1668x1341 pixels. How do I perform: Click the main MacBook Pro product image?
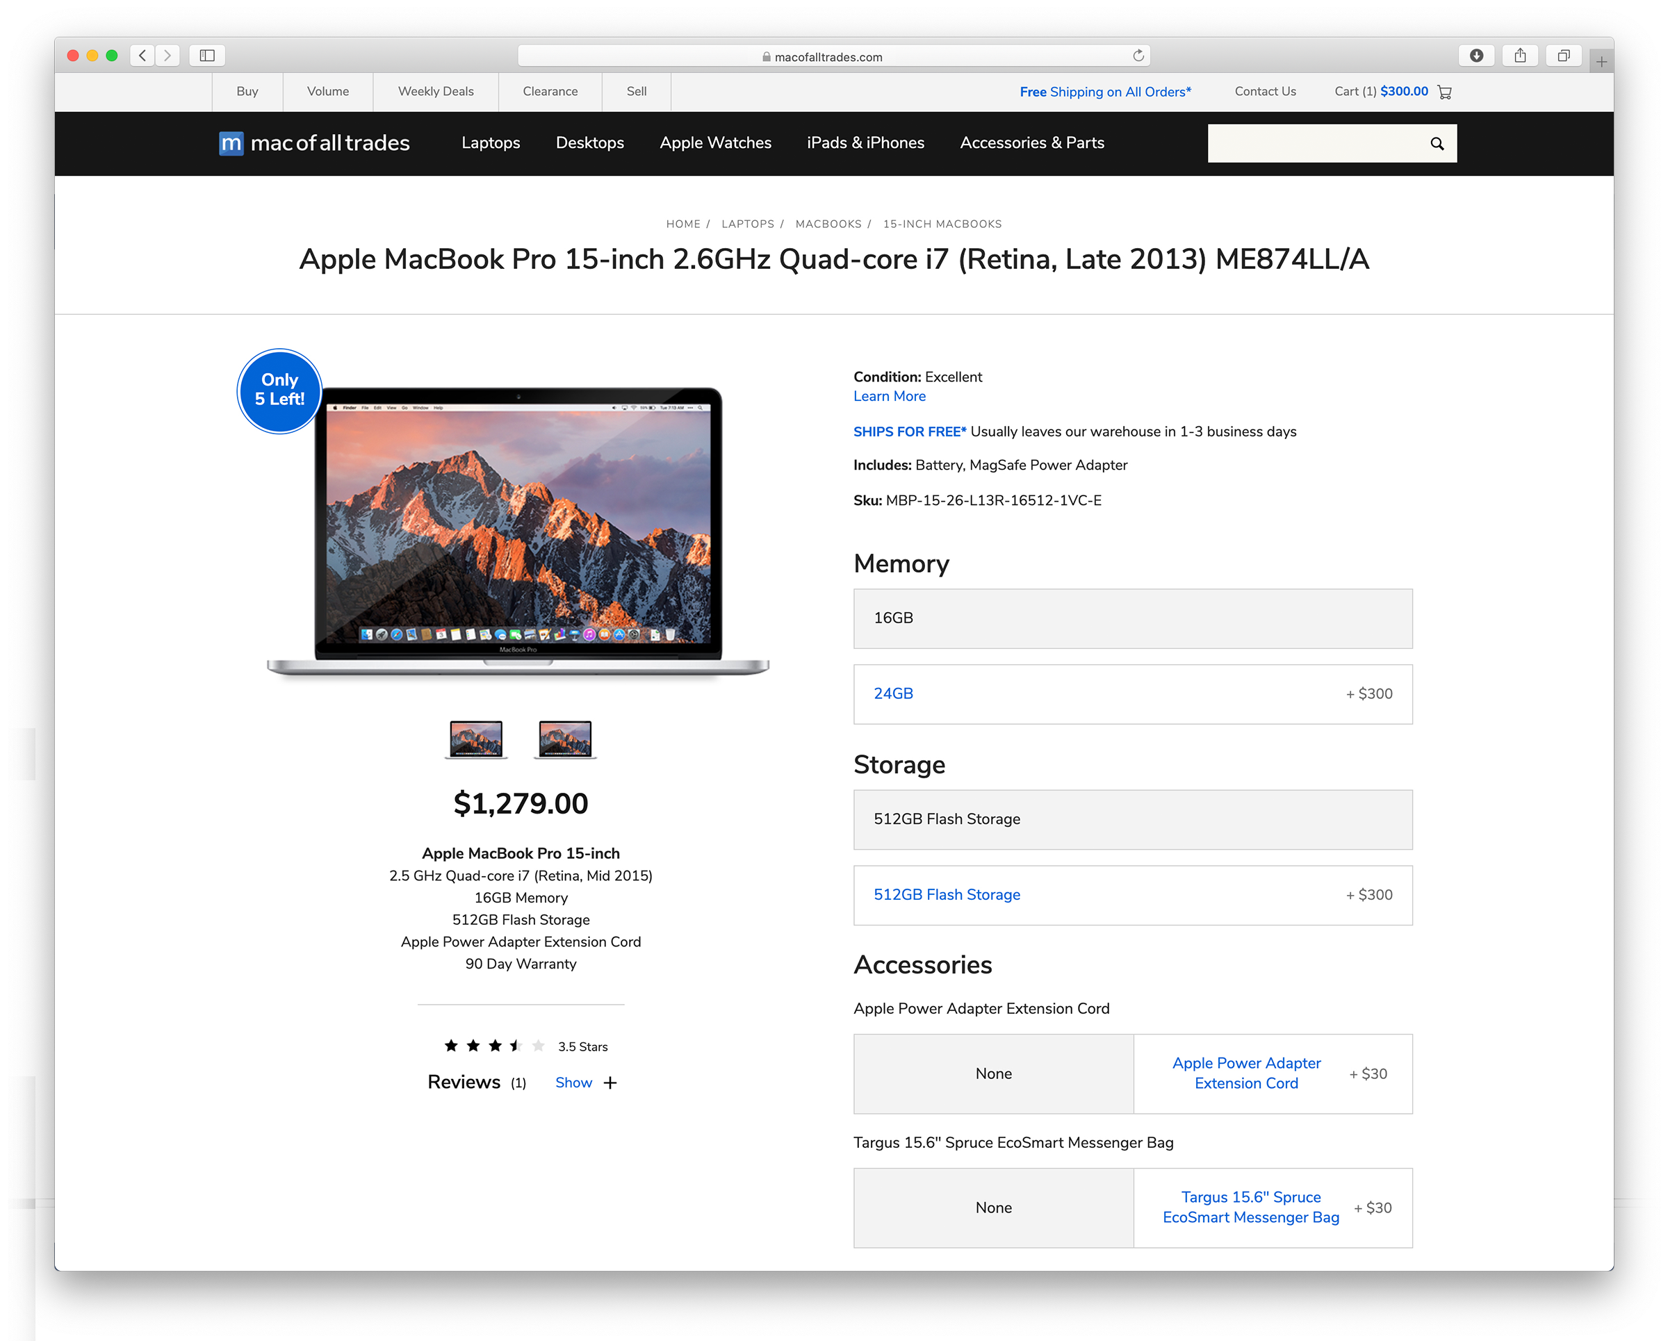[518, 532]
